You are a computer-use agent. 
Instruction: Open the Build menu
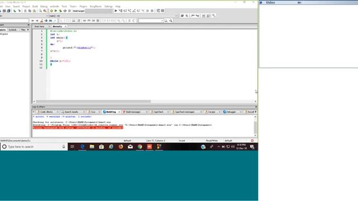pyautogui.click(x=35, y=6)
